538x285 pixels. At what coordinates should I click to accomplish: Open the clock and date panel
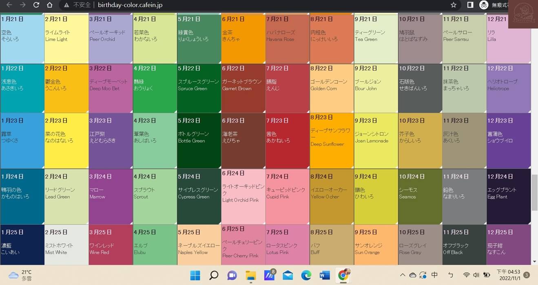coord(508,275)
